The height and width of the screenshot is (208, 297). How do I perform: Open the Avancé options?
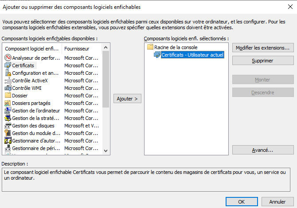click(263, 150)
